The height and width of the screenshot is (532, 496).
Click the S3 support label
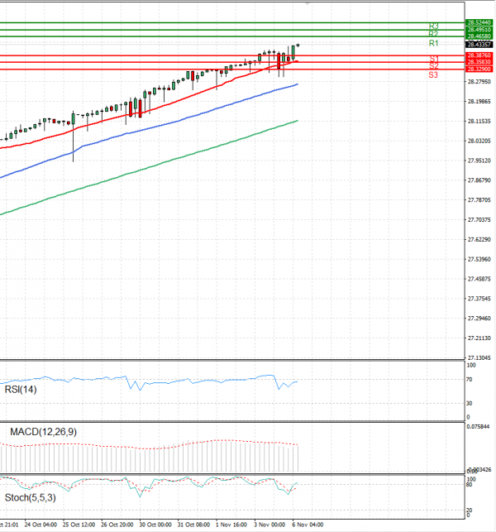pos(433,75)
